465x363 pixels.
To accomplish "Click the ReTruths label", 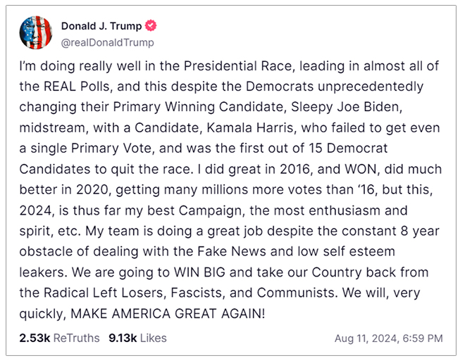I will (77, 338).
